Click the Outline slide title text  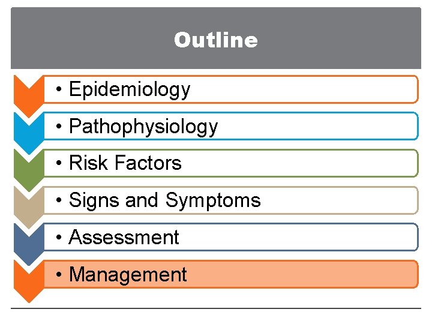click(215, 40)
